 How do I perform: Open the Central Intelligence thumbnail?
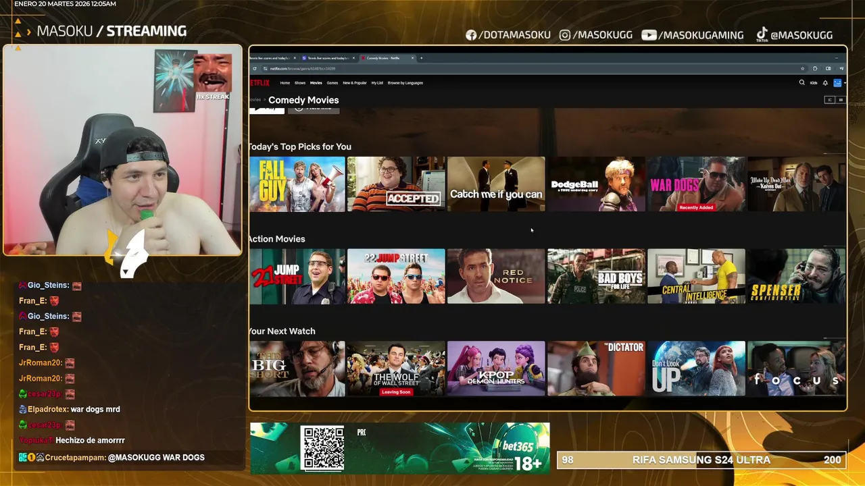click(x=696, y=276)
